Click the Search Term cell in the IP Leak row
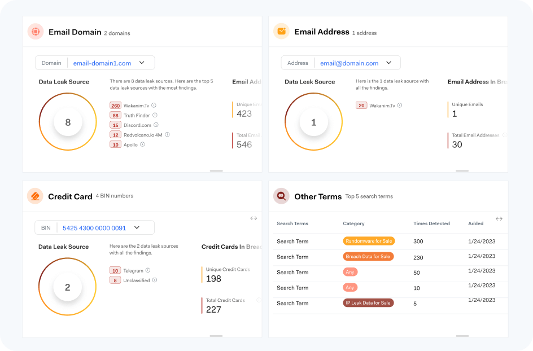This screenshot has height=351, width=533. (x=292, y=304)
